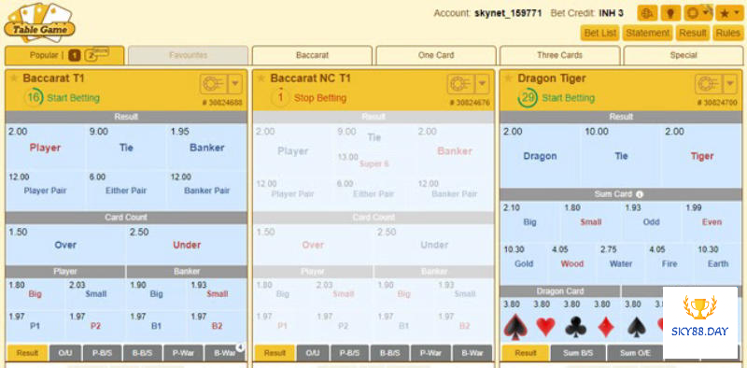Open the language globe icon
Screen dimensions: 747x368
(646, 13)
